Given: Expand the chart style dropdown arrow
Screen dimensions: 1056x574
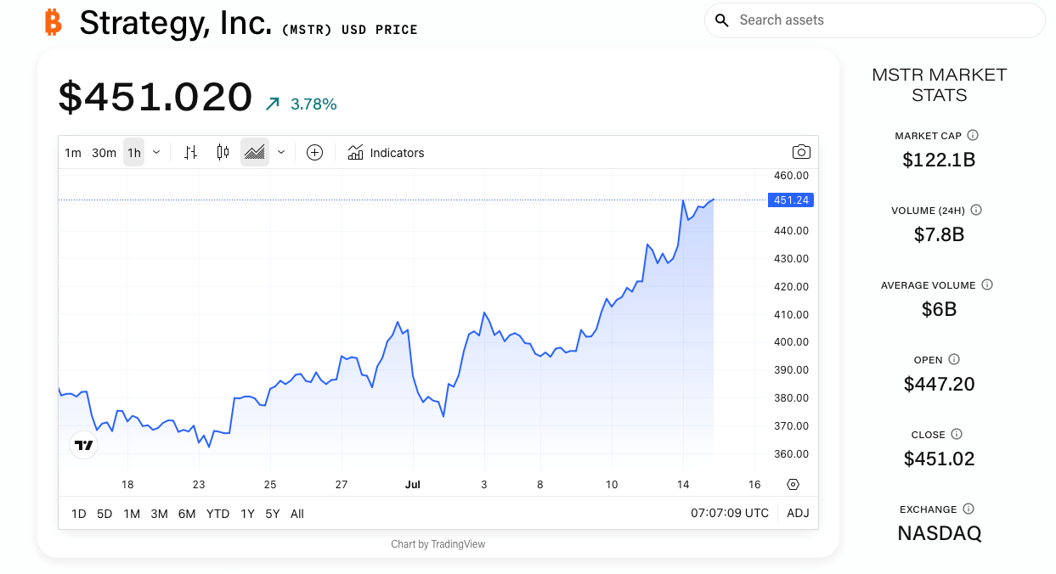Looking at the screenshot, I should [281, 153].
